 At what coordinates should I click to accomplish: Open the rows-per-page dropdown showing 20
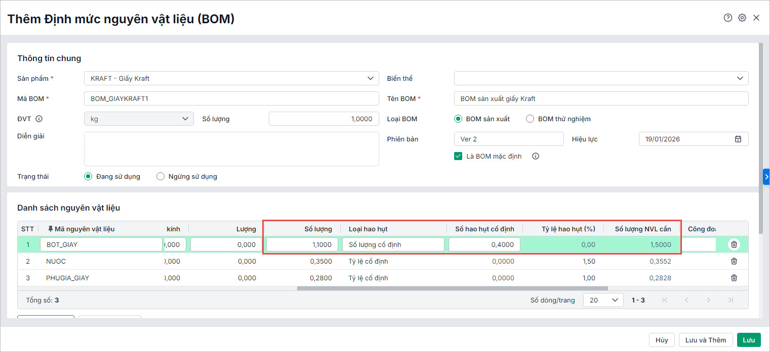[x=603, y=300]
